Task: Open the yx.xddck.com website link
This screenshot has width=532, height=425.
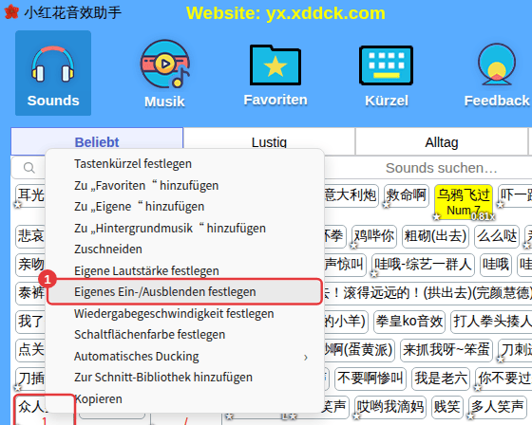Action: [286, 13]
